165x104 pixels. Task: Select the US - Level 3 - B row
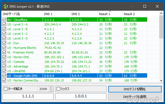pyautogui.click(x=80, y=29)
